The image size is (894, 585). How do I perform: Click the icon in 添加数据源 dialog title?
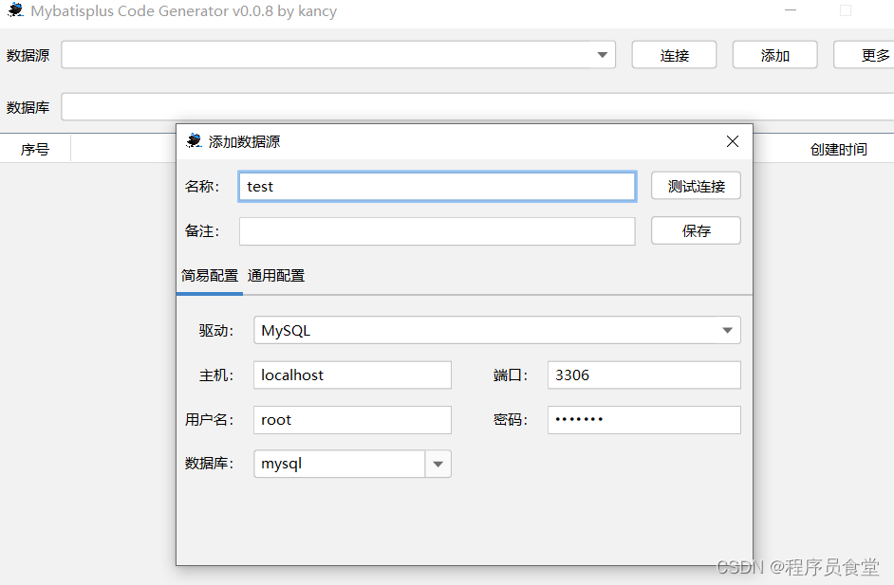(194, 140)
